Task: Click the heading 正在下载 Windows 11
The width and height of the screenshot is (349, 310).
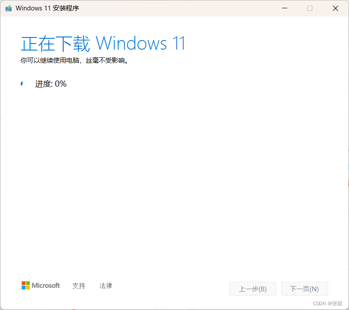Action: [103, 43]
